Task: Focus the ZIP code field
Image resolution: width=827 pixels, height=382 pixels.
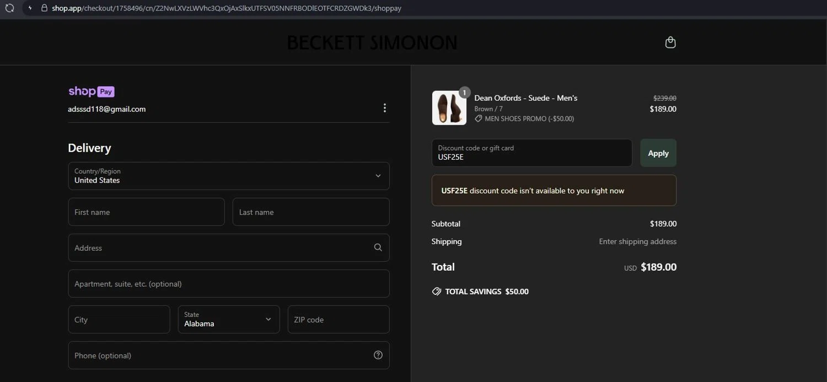Action: pos(339,320)
